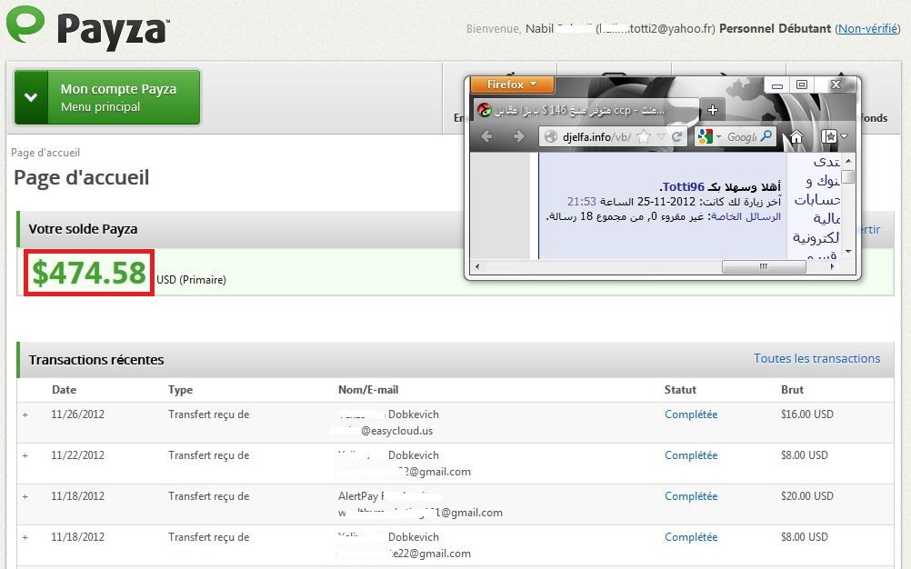The width and height of the screenshot is (911, 569).
Task: Minimize the Firefox window
Action: pyautogui.click(x=776, y=85)
